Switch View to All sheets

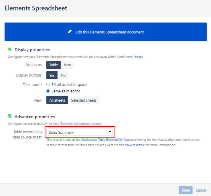coord(57,100)
